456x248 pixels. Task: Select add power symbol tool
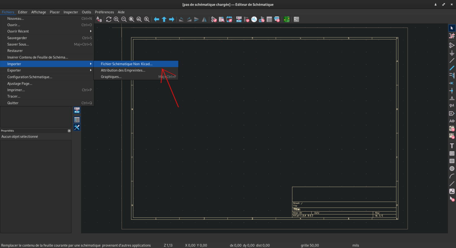(452, 53)
